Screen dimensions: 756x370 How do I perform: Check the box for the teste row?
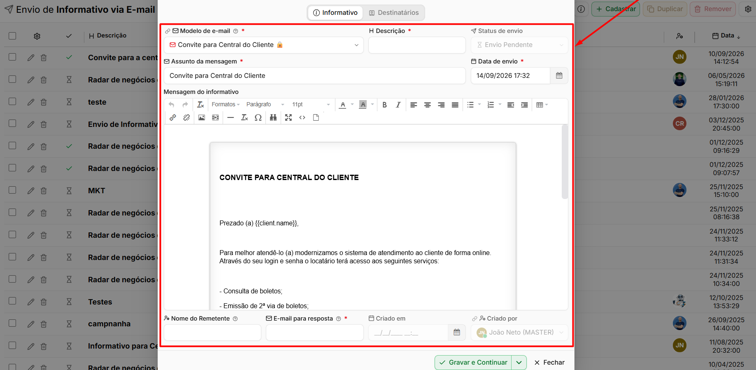tap(12, 101)
